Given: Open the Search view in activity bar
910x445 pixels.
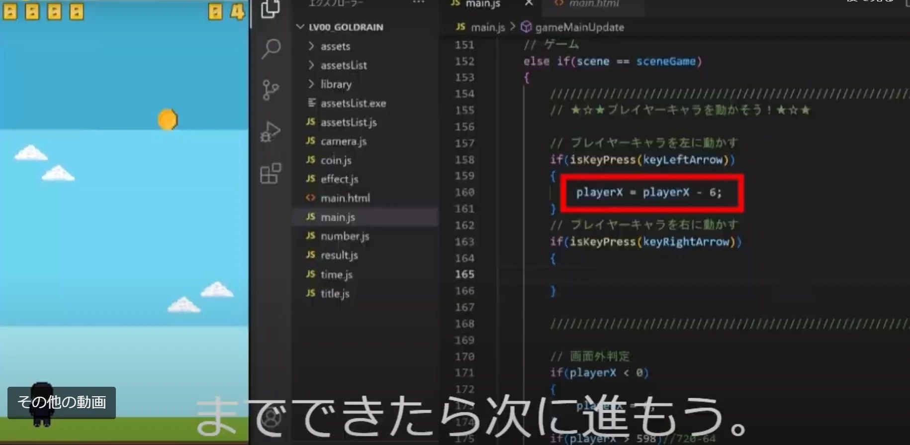Looking at the screenshot, I should pyautogui.click(x=271, y=49).
